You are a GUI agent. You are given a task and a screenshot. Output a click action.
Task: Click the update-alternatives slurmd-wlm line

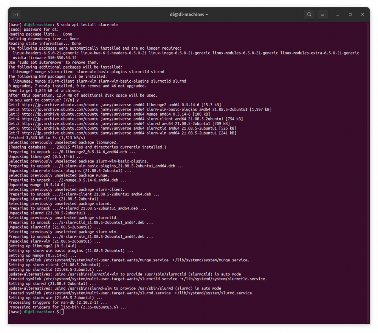(115, 288)
